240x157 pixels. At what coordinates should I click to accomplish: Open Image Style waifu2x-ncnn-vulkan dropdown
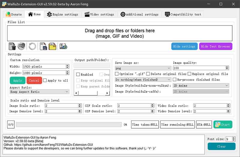[x=201, y=86]
